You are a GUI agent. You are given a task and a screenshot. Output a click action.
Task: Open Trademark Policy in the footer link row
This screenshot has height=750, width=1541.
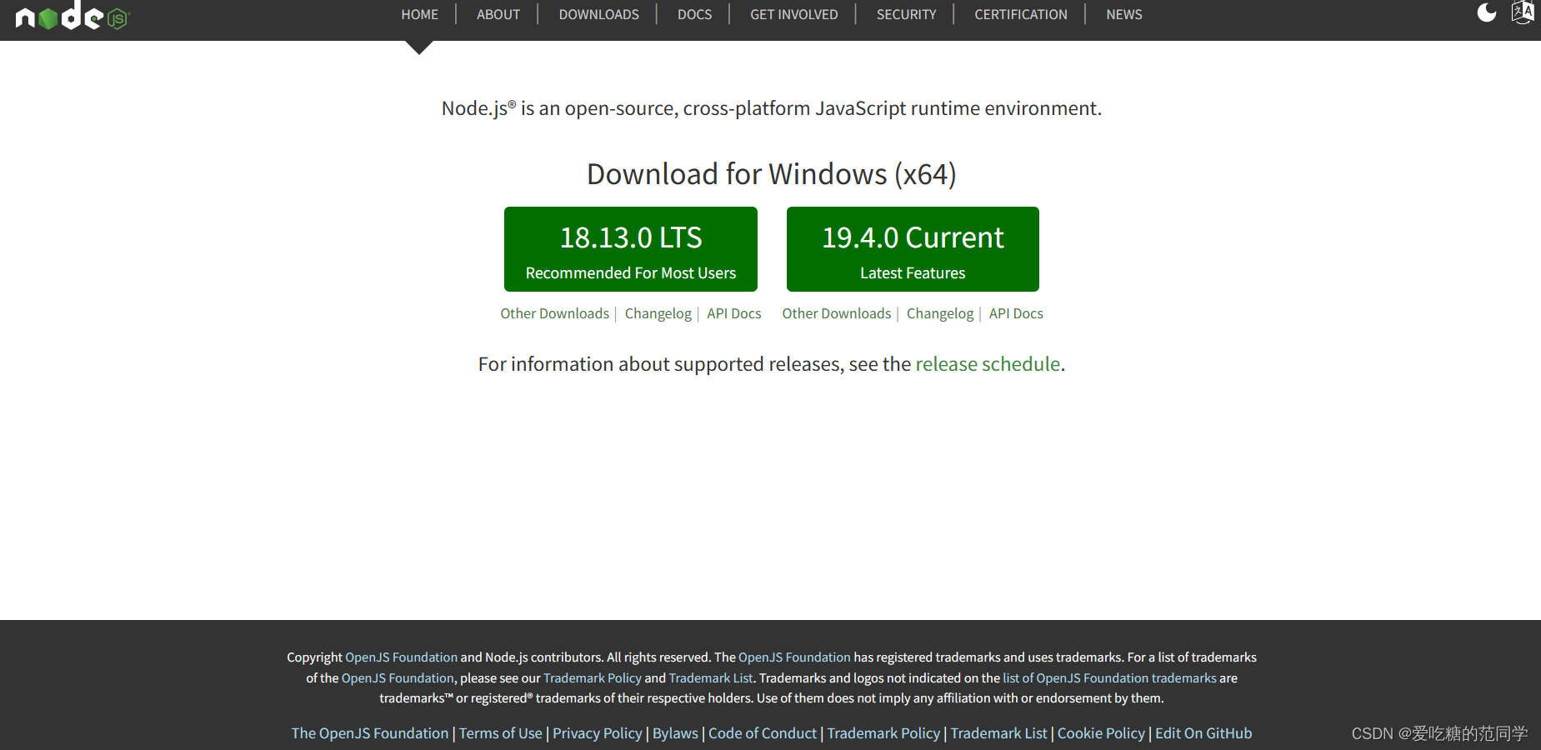(883, 733)
